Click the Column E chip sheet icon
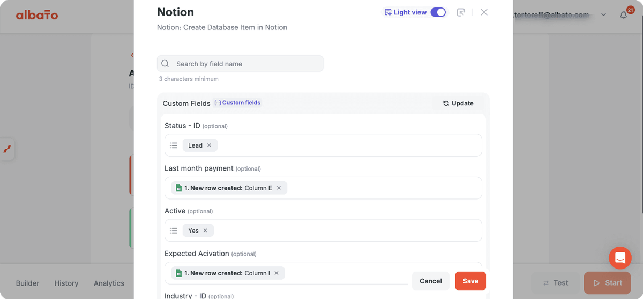The width and height of the screenshot is (643, 299). pyautogui.click(x=179, y=188)
